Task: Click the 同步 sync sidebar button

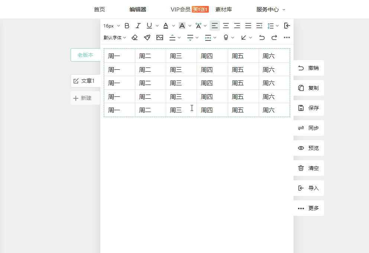Action: (308, 128)
